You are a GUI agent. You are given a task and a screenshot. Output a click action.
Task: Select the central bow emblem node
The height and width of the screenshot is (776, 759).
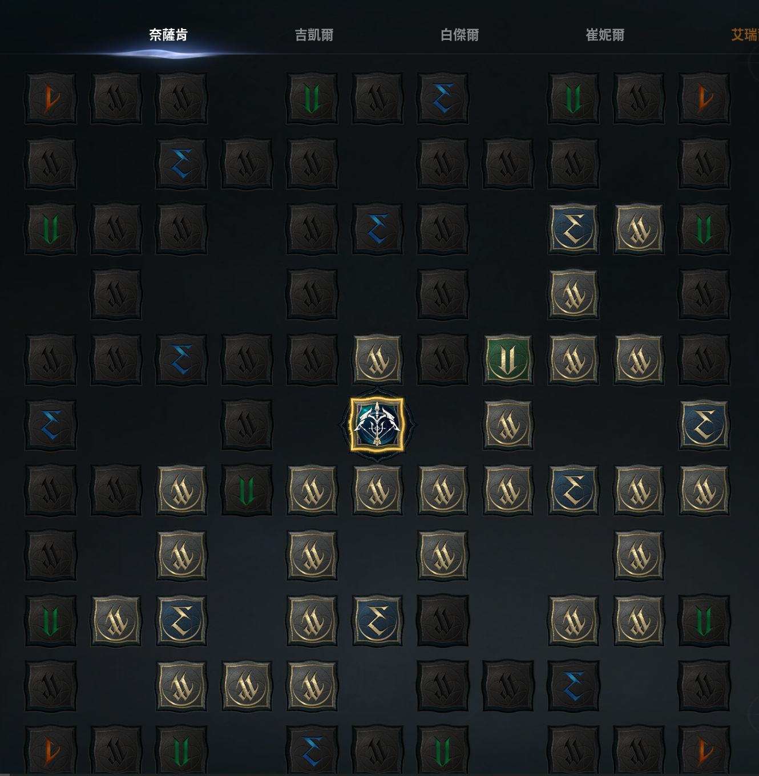click(377, 425)
